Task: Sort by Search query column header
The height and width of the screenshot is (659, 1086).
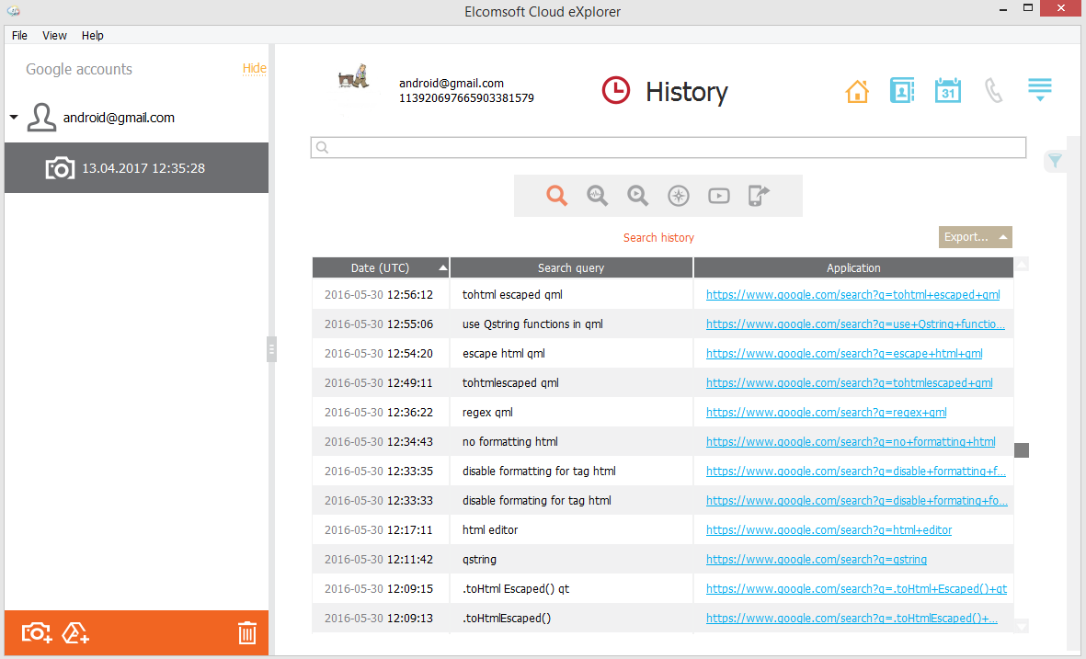Action: 571,267
